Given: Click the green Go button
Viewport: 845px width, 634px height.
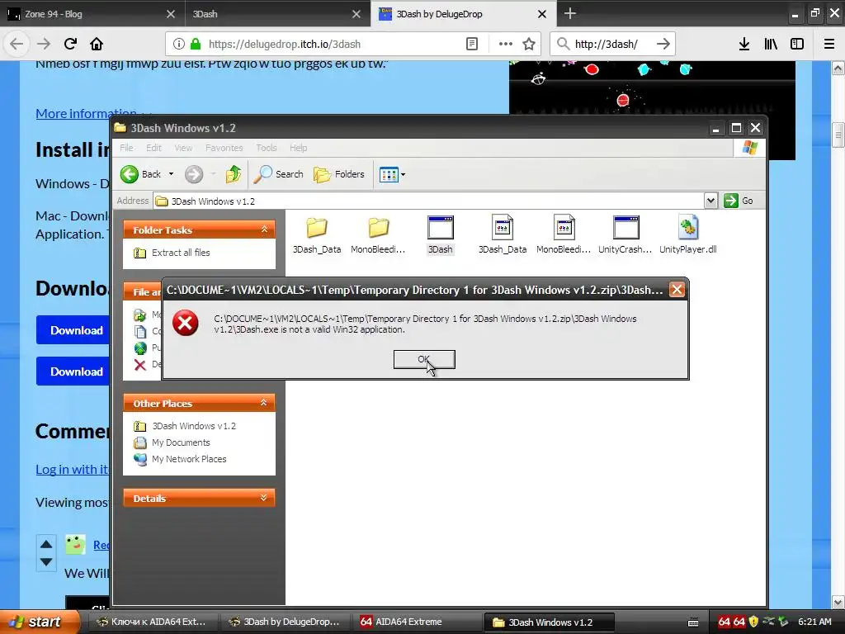Looking at the screenshot, I should 739,201.
